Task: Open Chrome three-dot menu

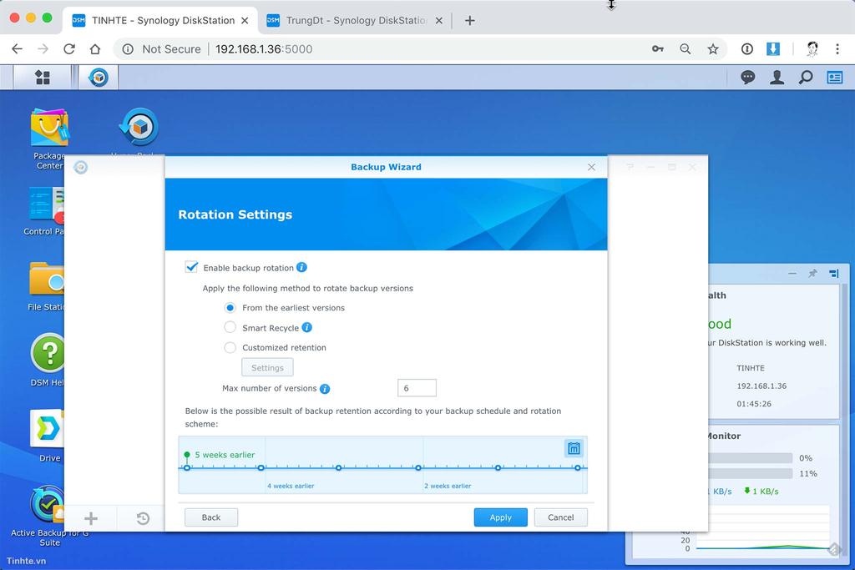Action: pos(837,49)
